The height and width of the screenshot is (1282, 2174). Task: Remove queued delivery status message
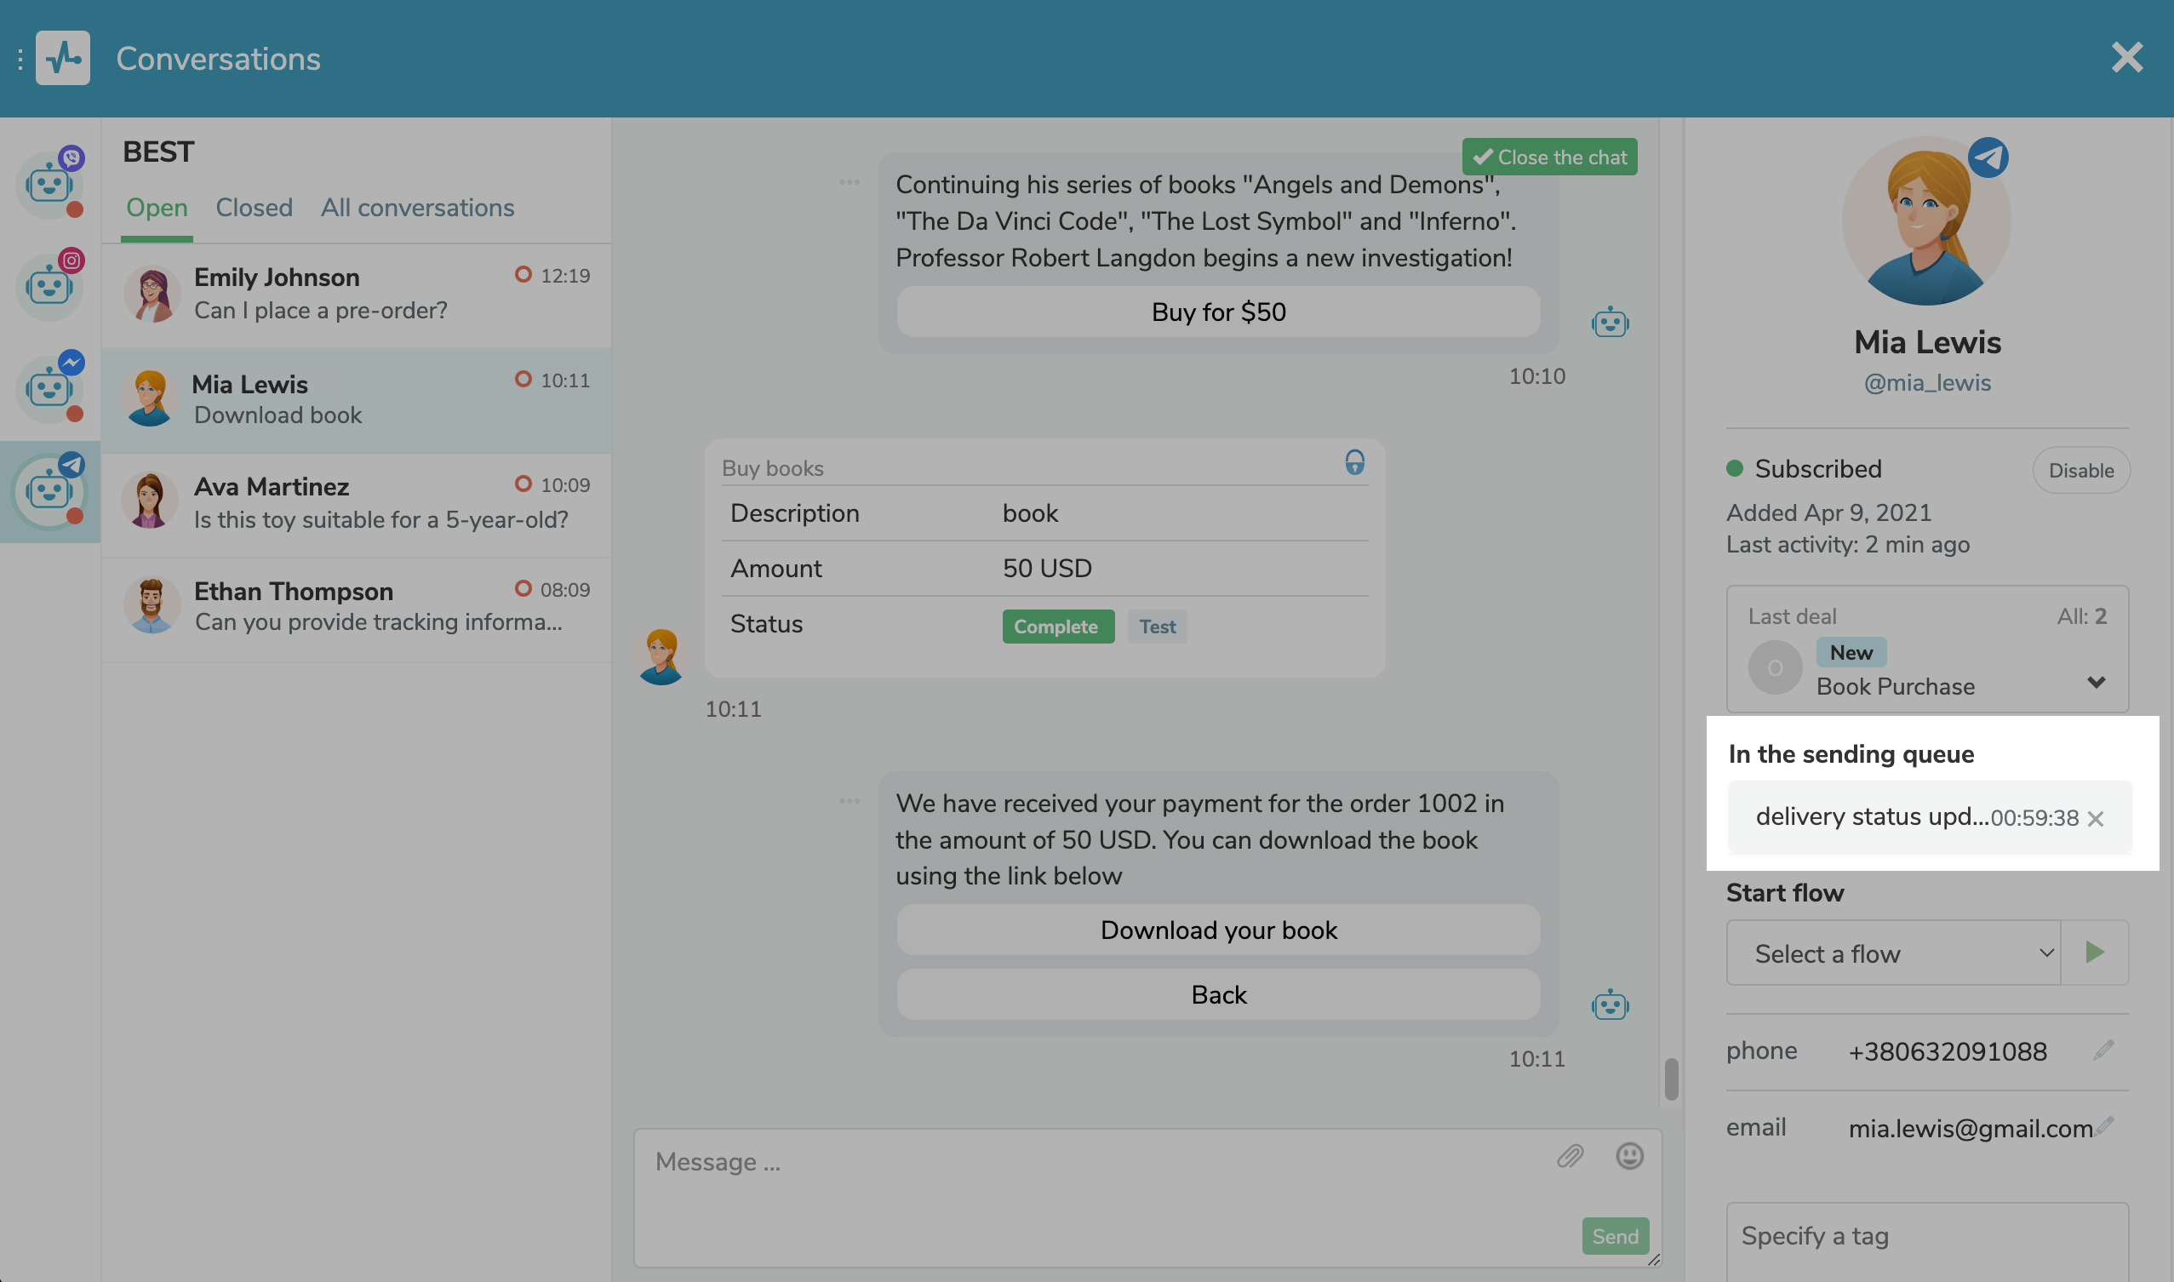click(x=2096, y=818)
